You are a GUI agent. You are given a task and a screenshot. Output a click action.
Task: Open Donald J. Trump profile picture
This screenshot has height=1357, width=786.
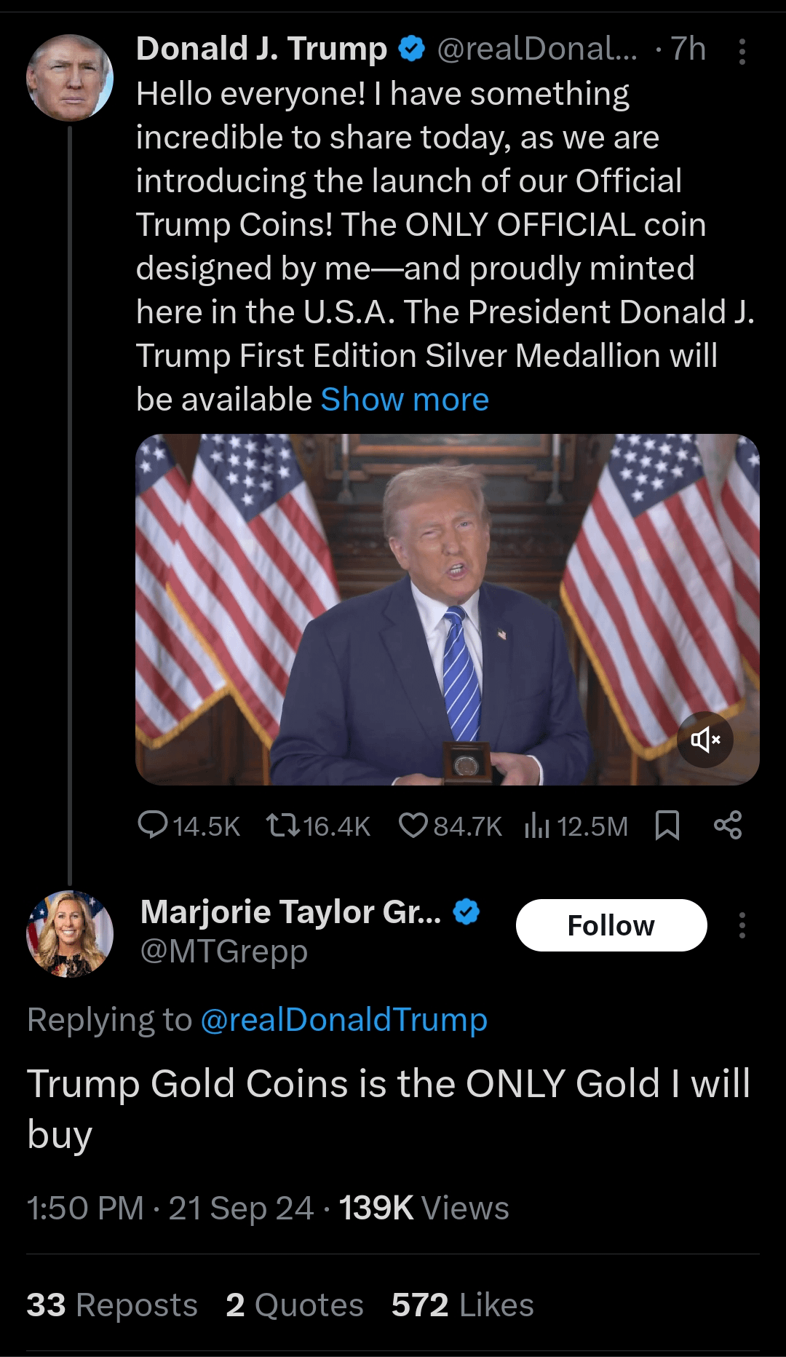70,78
